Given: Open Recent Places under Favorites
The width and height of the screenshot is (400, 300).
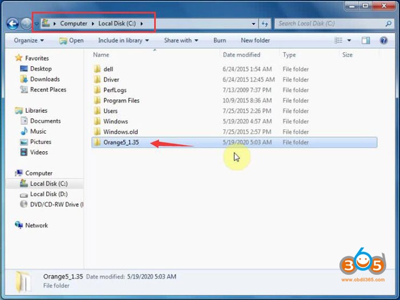Looking at the screenshot, I should point(48,90).
